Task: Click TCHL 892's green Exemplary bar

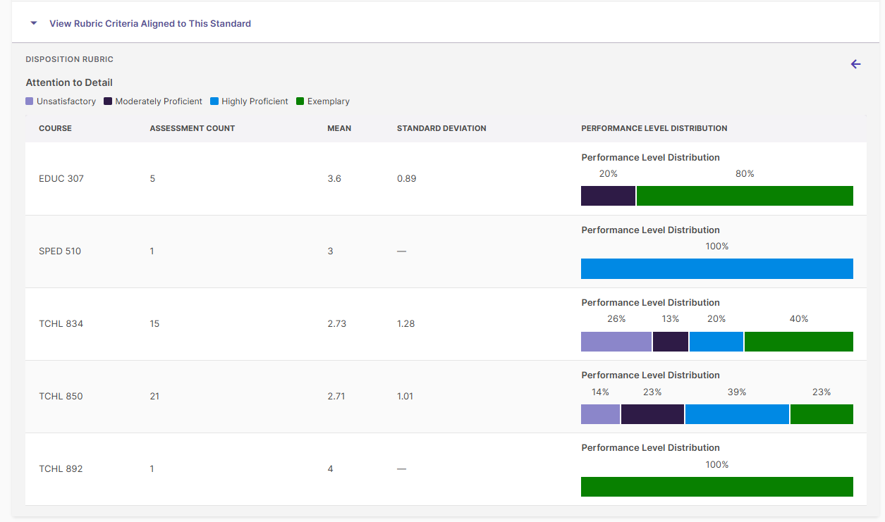Action: pyautogui.click(x=717, y=487)
